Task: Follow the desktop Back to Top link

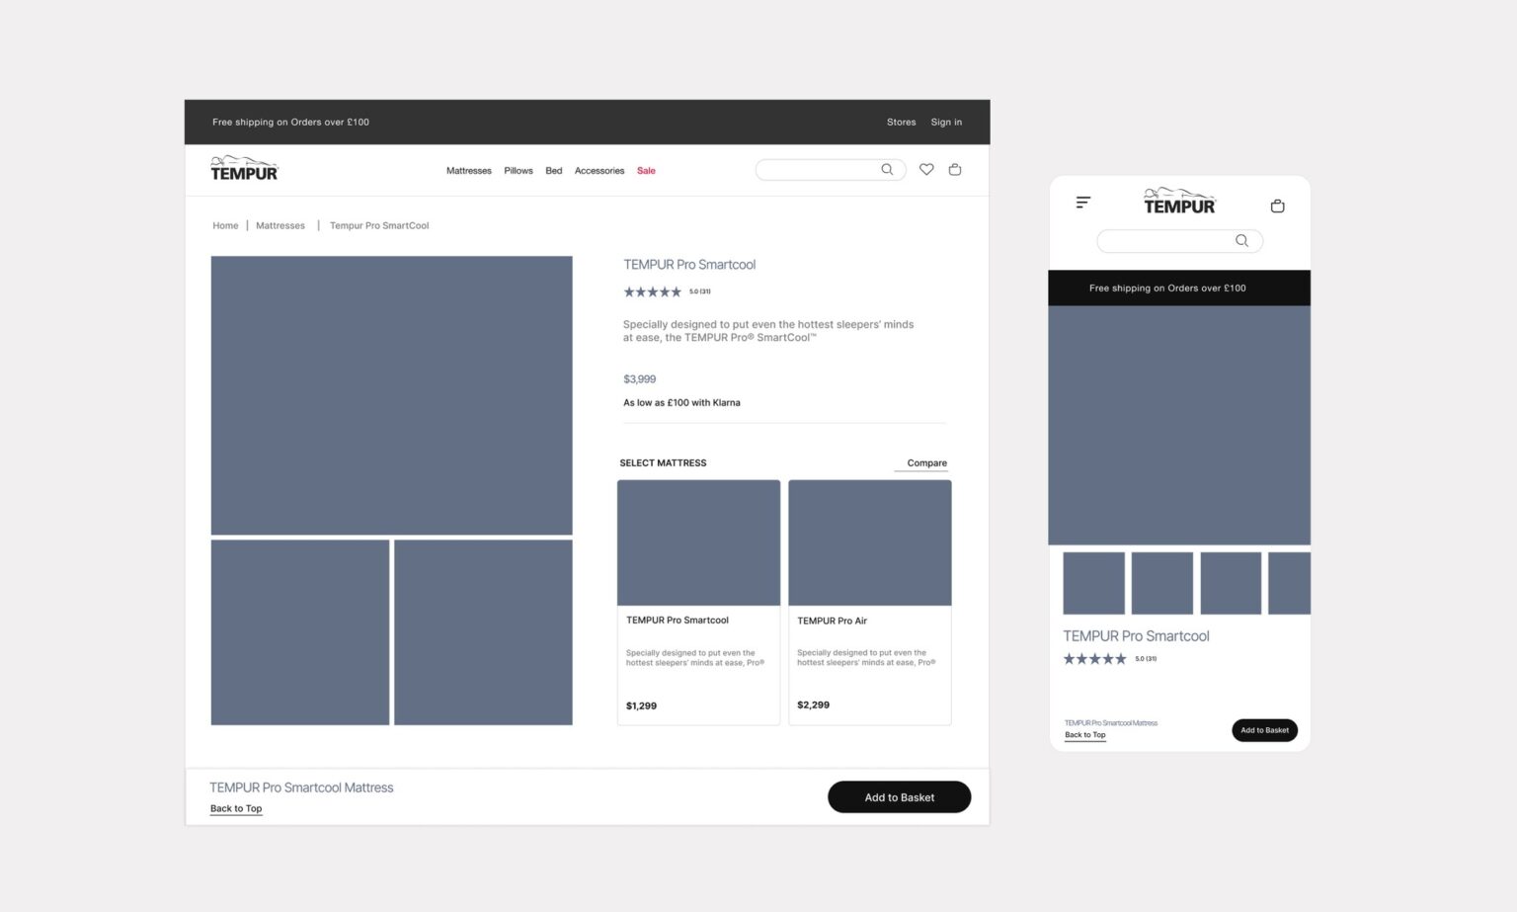Action: pos(236,809)
